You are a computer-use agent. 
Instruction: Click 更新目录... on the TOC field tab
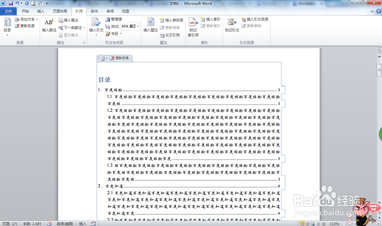coord(120,58)
